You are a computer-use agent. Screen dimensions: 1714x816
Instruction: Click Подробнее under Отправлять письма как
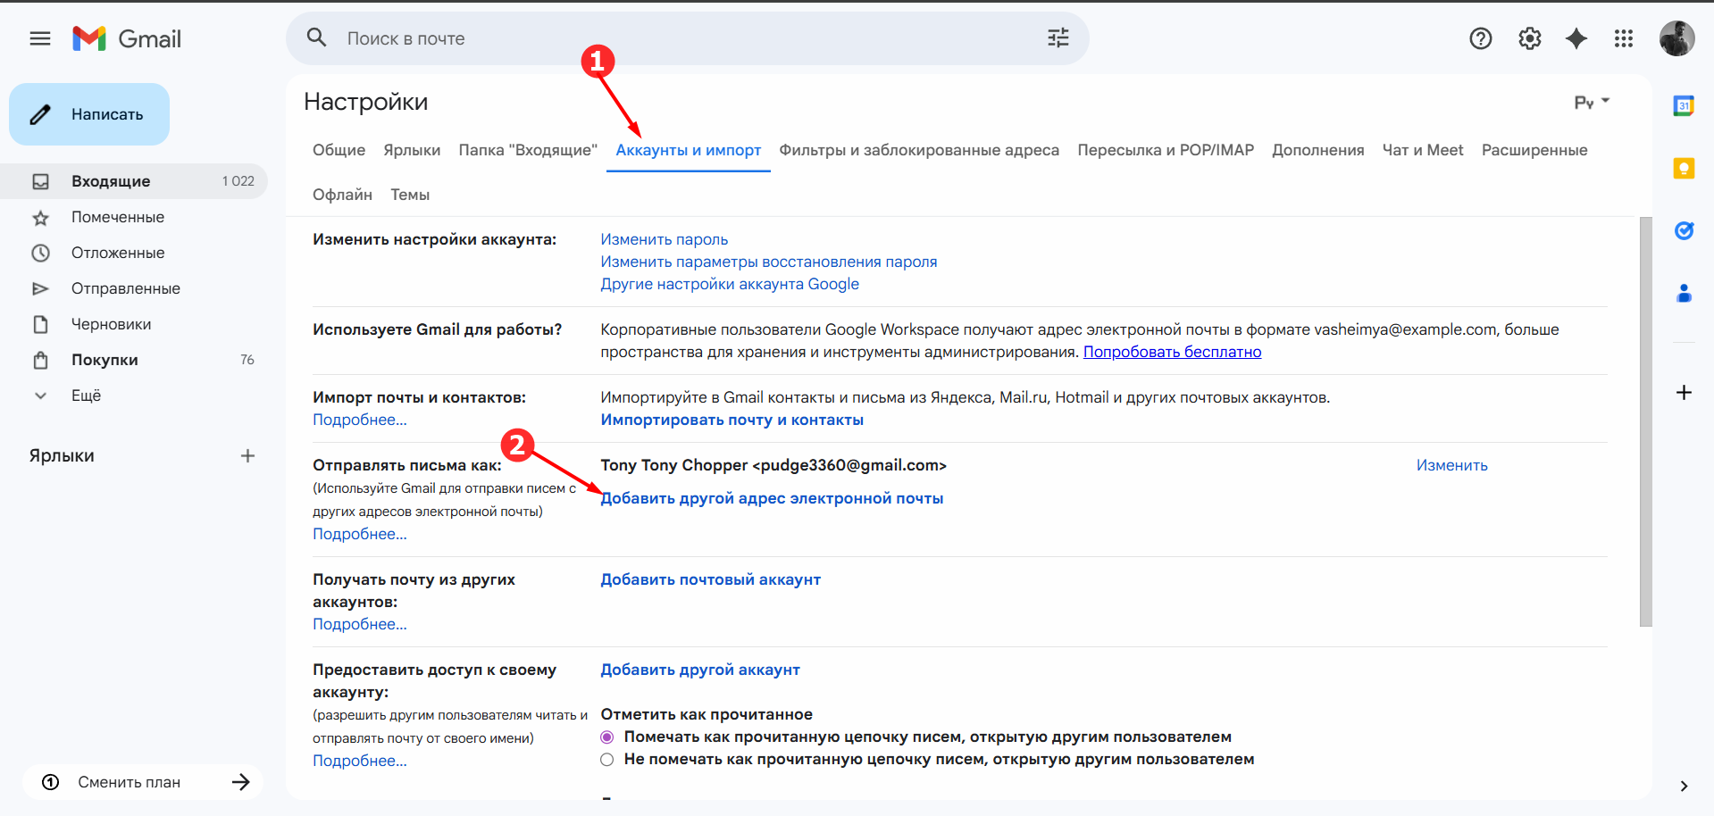tap(360, 534)
